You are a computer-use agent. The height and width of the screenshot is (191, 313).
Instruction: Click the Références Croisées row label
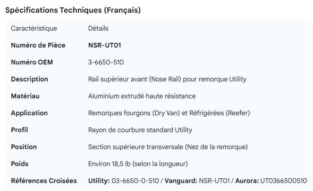[44, 181]
